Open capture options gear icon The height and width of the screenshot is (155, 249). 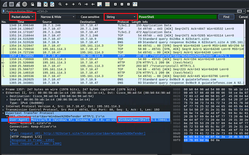25,4
